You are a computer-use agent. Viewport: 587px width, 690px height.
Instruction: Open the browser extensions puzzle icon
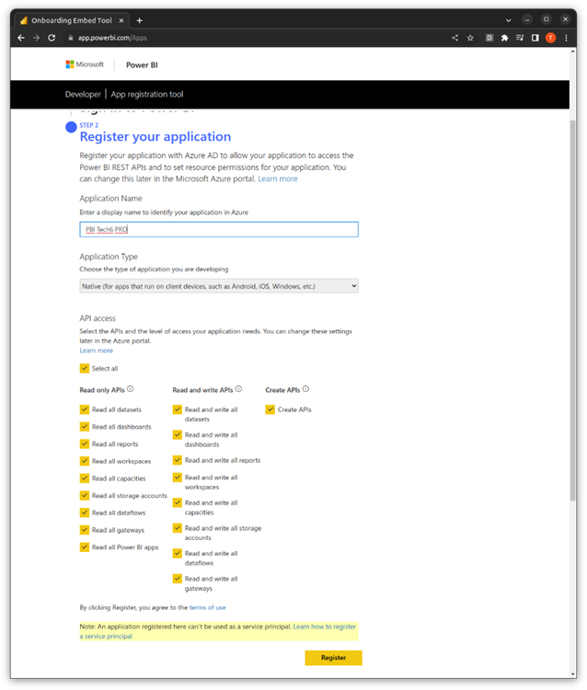[x=504, y=38]
